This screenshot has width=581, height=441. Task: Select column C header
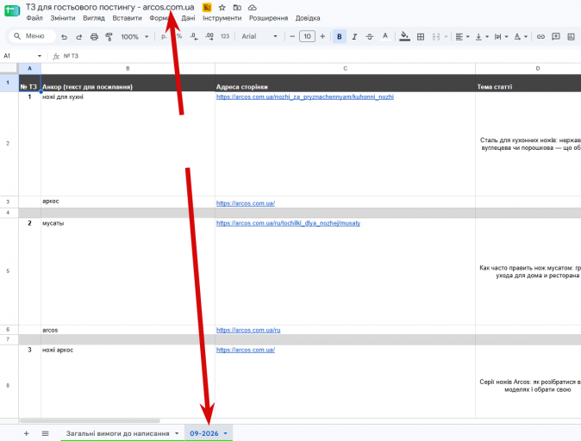(x=345, y=69)
